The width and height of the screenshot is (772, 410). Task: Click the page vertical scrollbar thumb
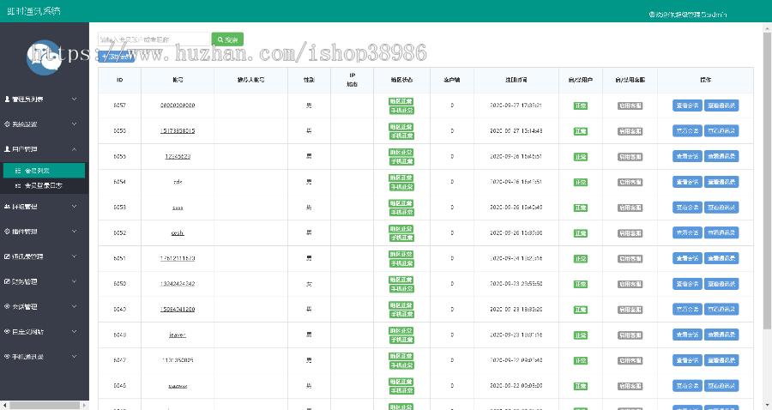pos(767,181)
